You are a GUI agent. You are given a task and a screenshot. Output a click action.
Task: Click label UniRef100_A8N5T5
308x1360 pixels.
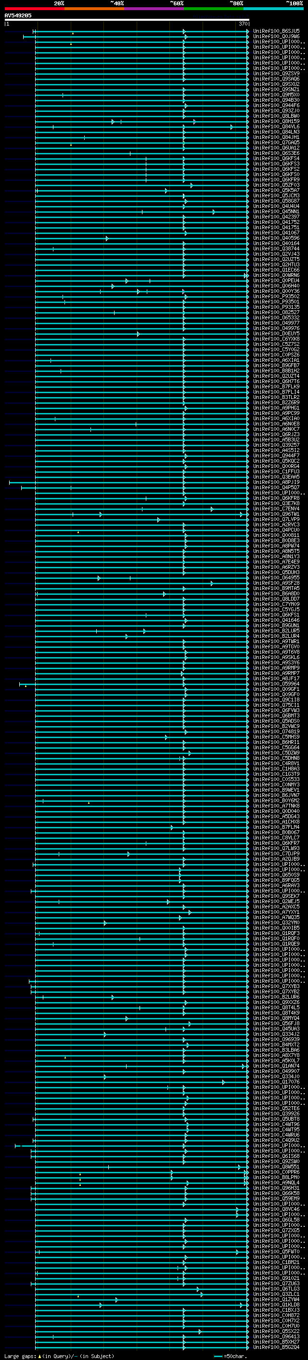pyautogui.click(x=276, y=550)
